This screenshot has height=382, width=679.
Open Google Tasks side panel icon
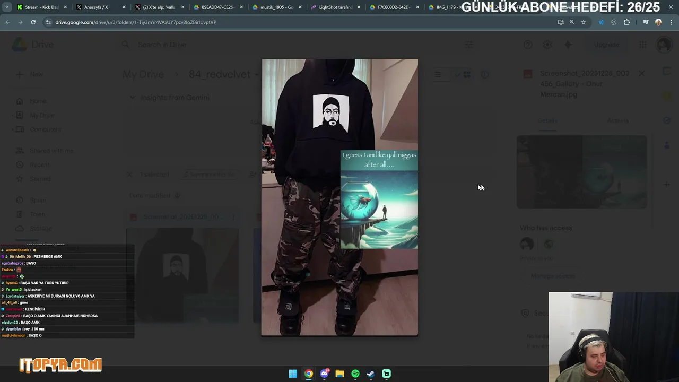coord(667,120)
